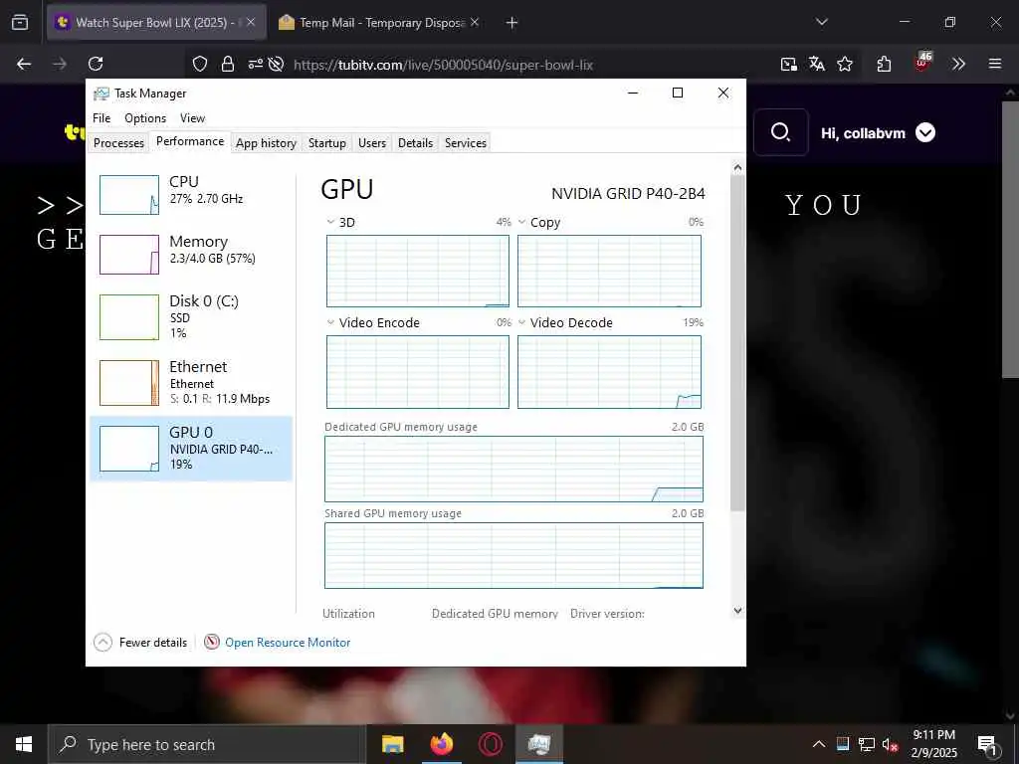Open a new browser tab
The height and width of the screenshot is (764, 1019).
[512, 23]
